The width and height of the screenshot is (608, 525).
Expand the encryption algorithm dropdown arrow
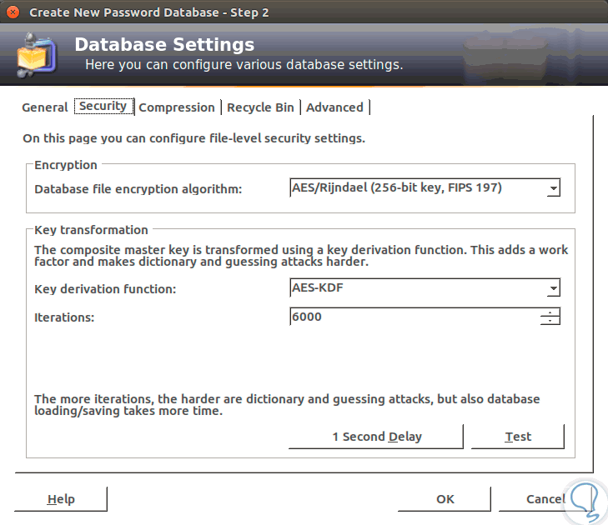pyautogui.click(x=552, y=189)
